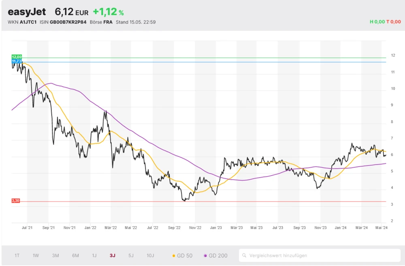Choose the 1J time range
This screenshot has height=266, width=405.
point(94,255)
